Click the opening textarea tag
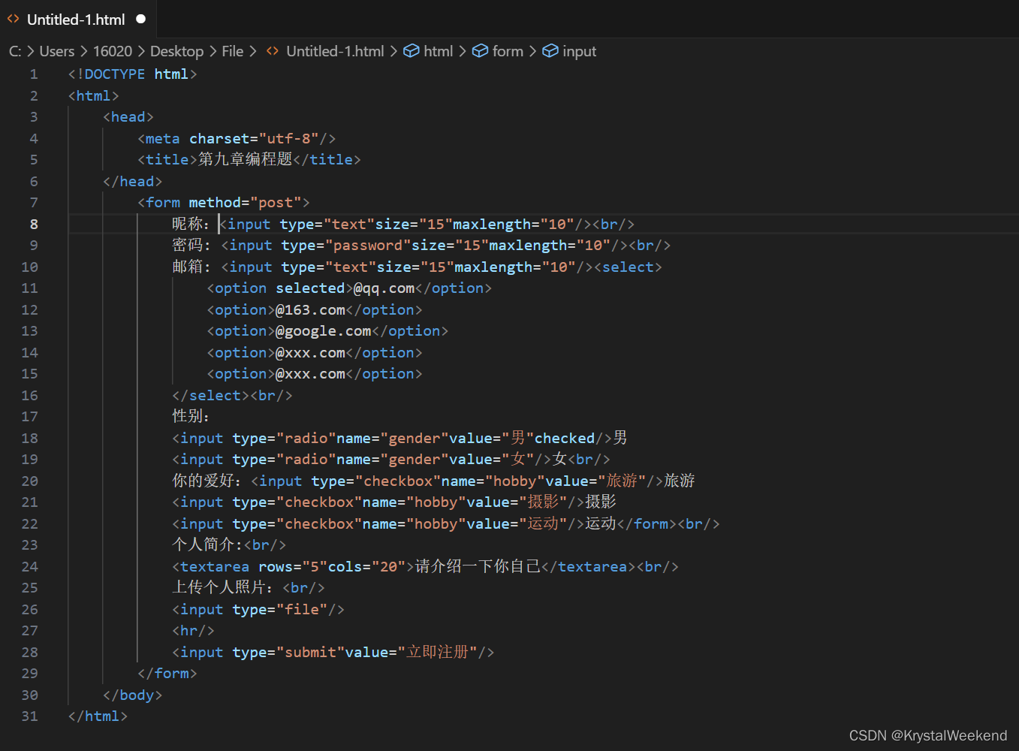The height and width of the screenshot is (751, 1019). click(293, 567)
